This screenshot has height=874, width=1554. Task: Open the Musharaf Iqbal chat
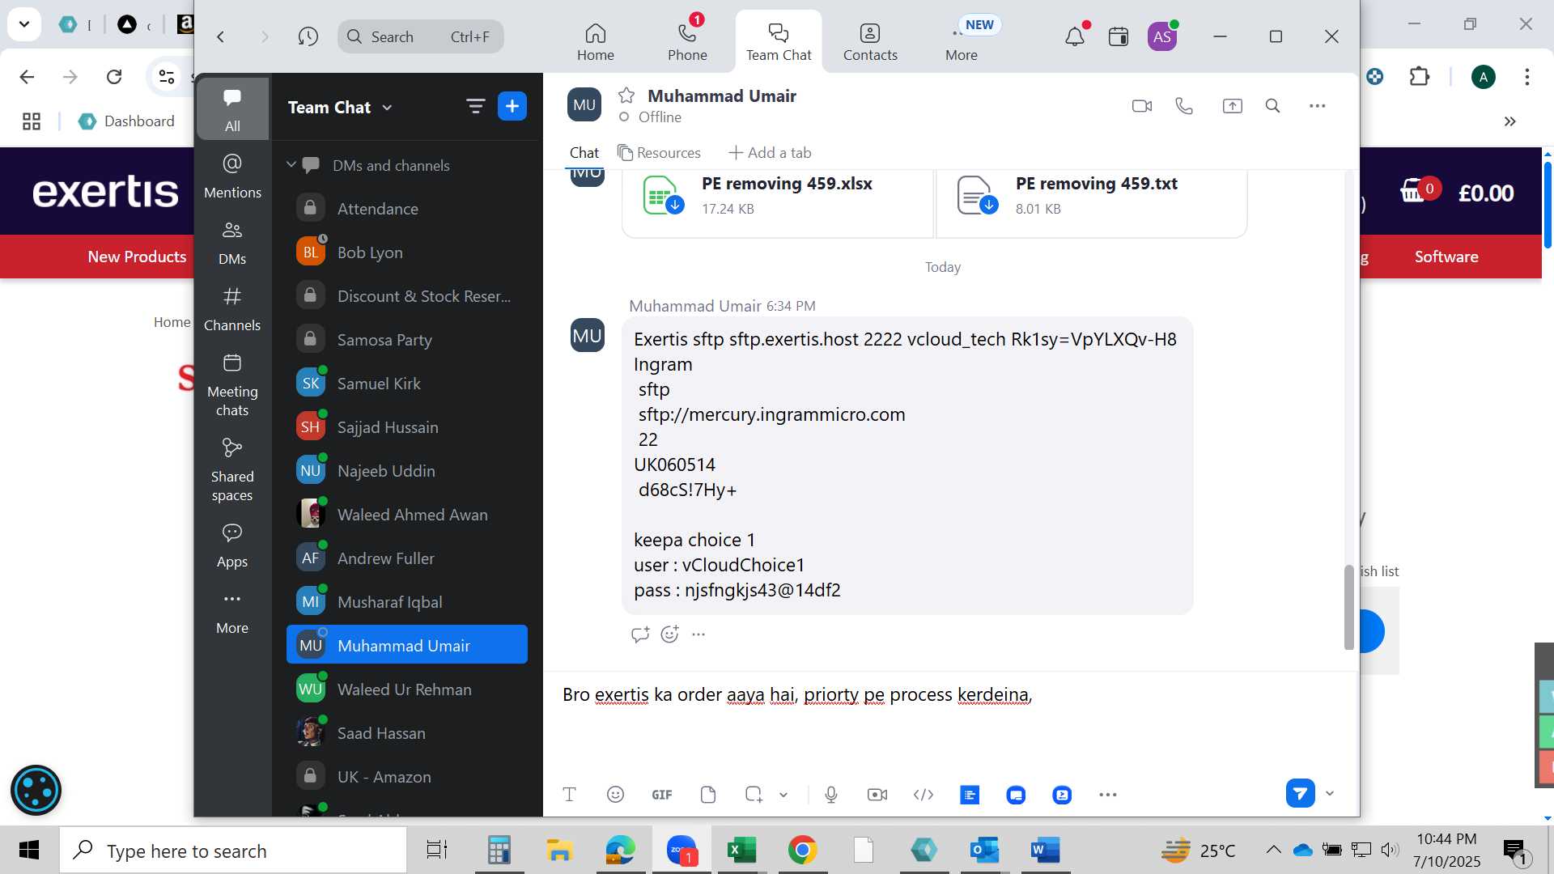407,602
